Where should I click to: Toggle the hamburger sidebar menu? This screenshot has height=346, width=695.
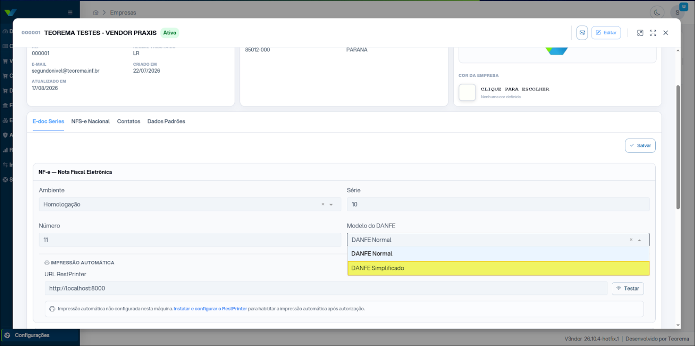[x=70, y=12]
